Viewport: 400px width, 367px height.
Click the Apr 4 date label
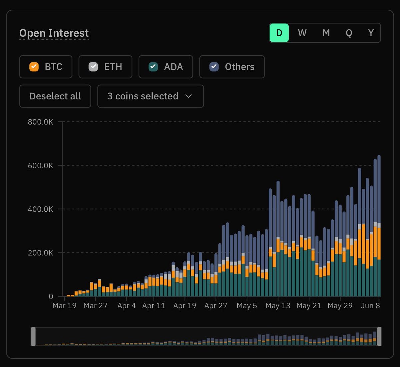point(127,306)
